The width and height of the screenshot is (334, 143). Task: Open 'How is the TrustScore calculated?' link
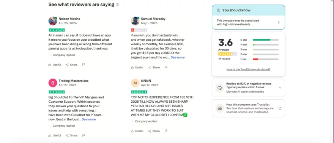point(248,69)
